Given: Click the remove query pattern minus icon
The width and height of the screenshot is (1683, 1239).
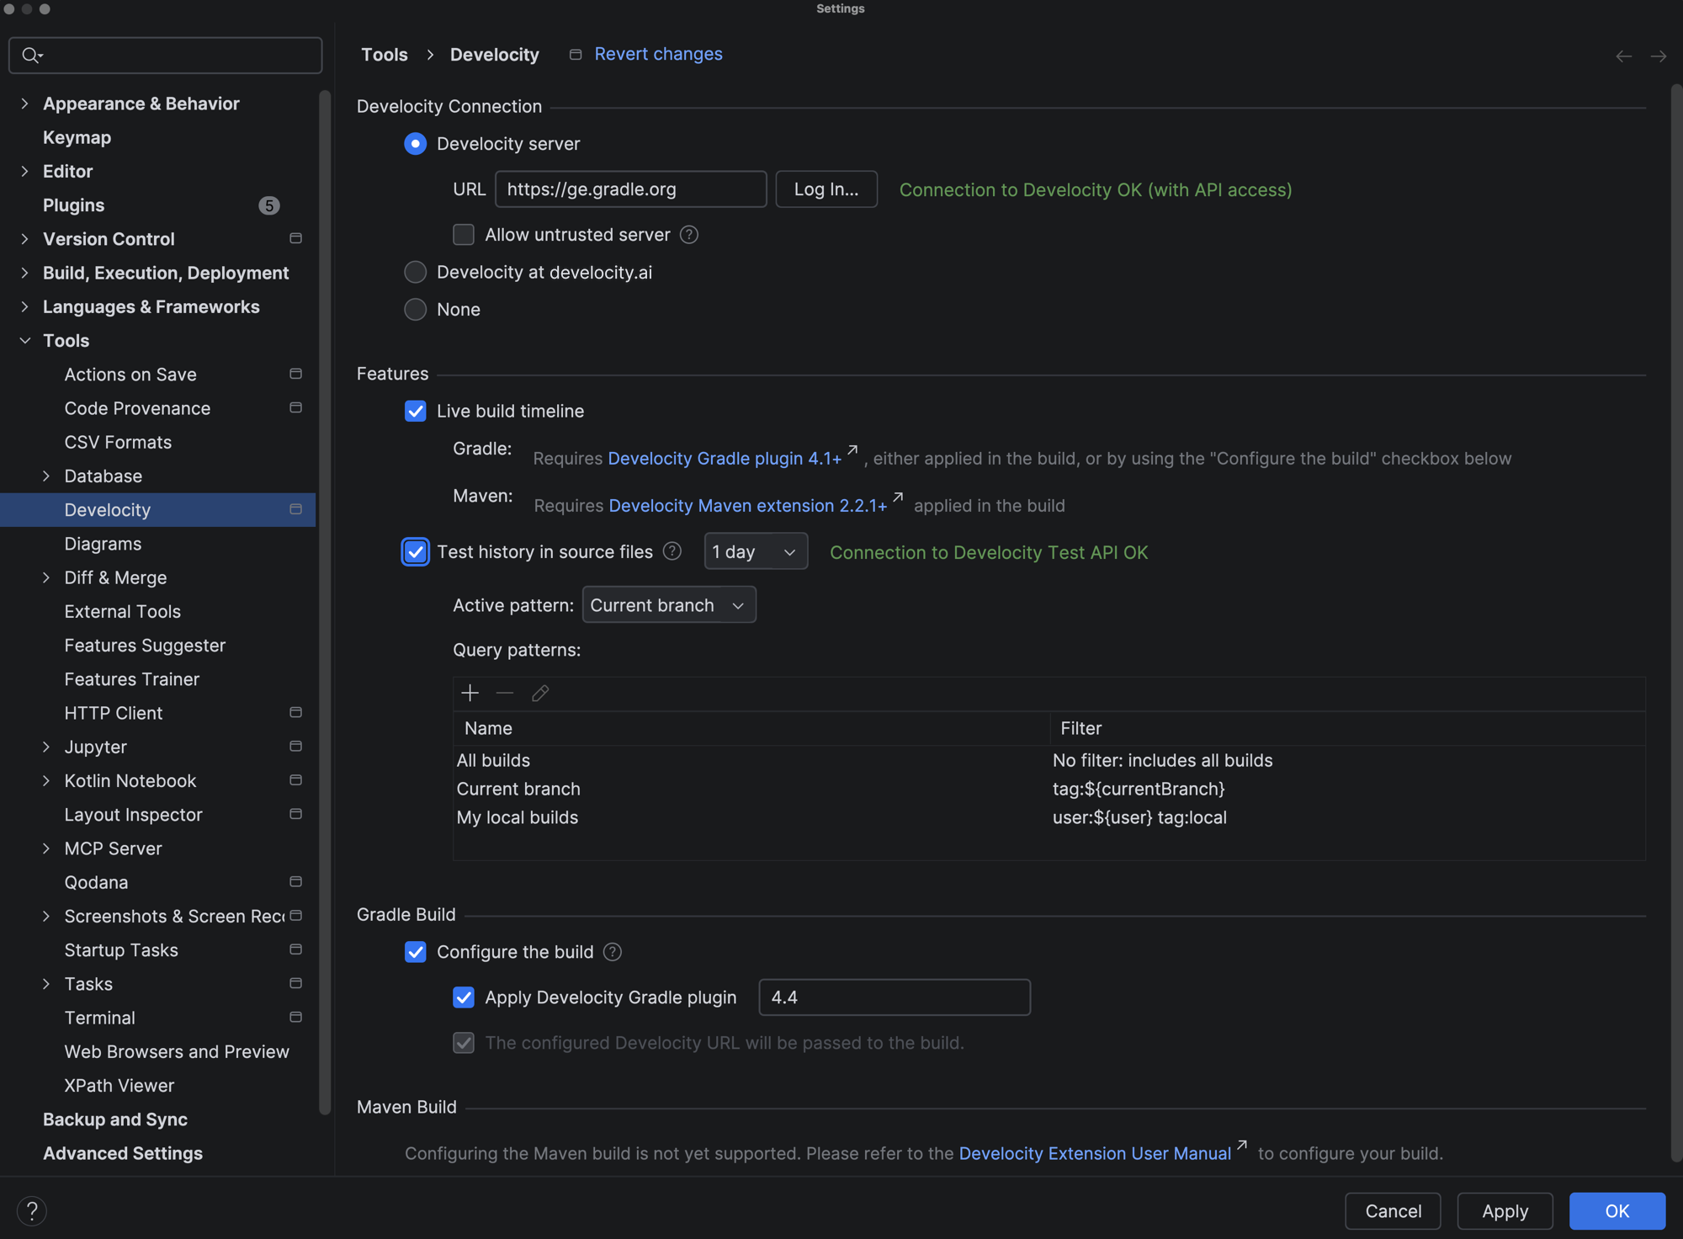Looking at the screenshot, I should [505, 693].
